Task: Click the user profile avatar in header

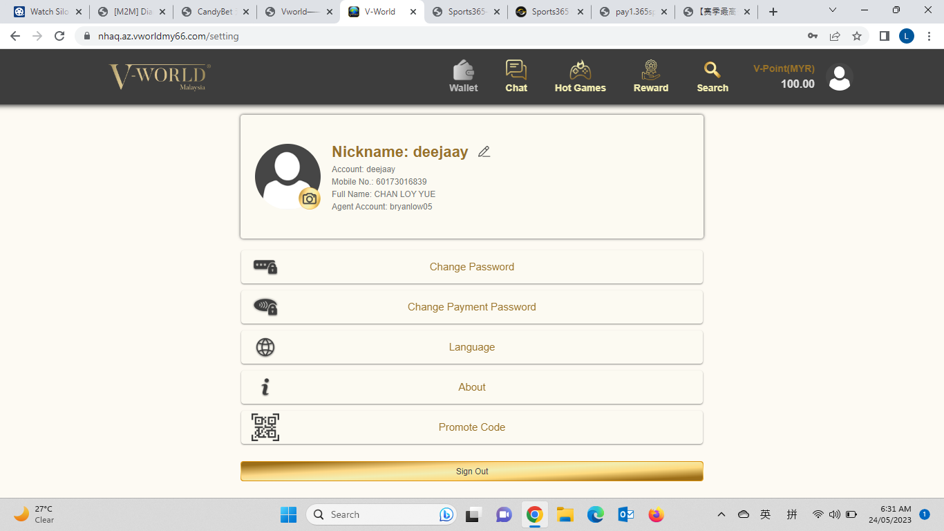Action: [840, 77]
